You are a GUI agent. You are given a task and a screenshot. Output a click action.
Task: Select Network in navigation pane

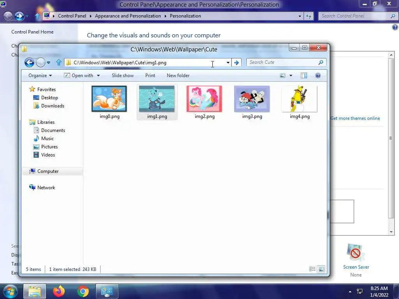tap(42, 187)
